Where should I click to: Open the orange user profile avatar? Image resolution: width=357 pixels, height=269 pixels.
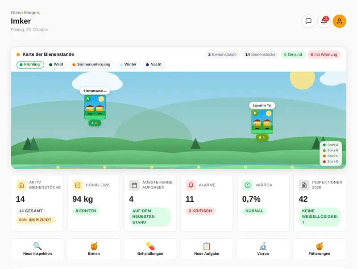click(340, 21)
